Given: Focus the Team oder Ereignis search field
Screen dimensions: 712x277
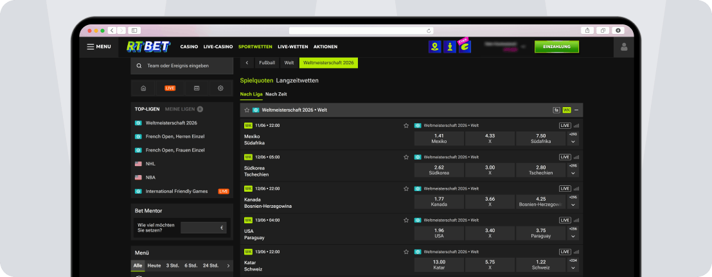Looking at the screenshot, I should [x=182, y=66].
